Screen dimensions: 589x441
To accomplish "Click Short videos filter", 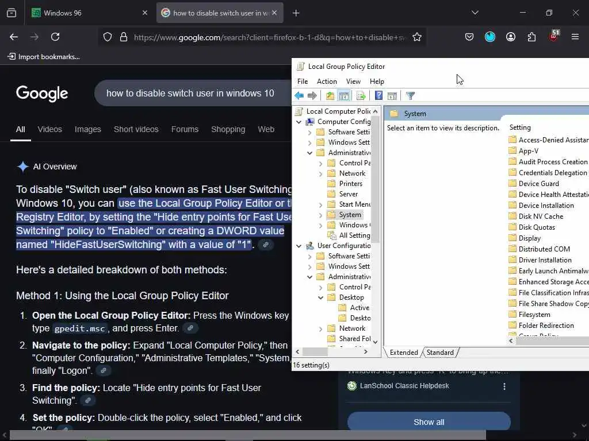I will (x=136, y=129).
